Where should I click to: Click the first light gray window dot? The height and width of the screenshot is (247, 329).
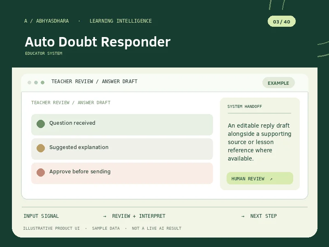click(29, 82)
